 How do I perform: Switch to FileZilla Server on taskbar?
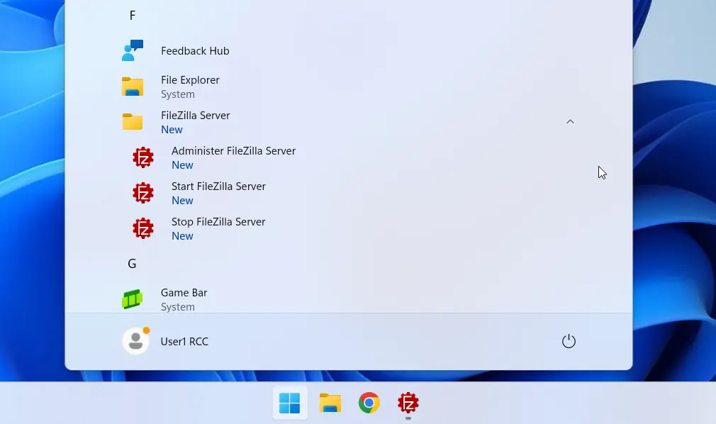[408, 403]
